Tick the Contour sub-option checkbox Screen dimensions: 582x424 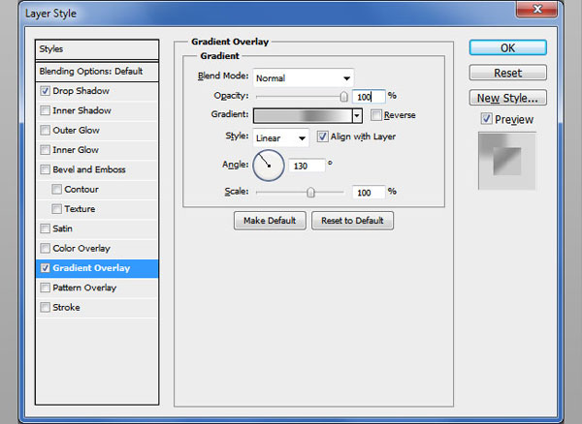57,189
